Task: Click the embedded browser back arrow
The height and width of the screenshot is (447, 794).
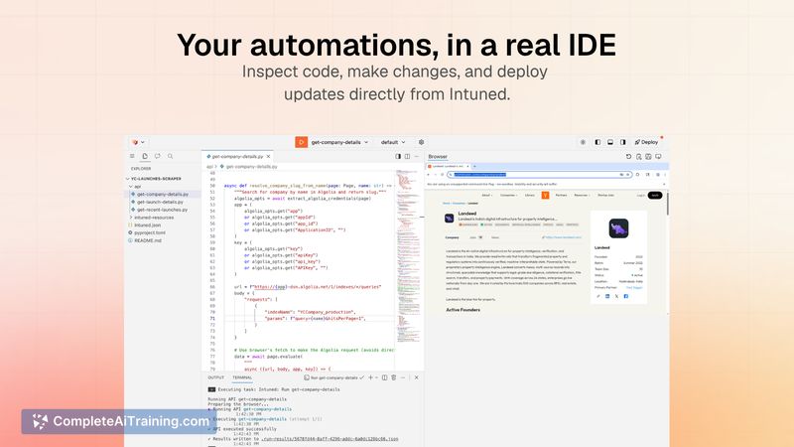Action: click(x=429, y=175)
